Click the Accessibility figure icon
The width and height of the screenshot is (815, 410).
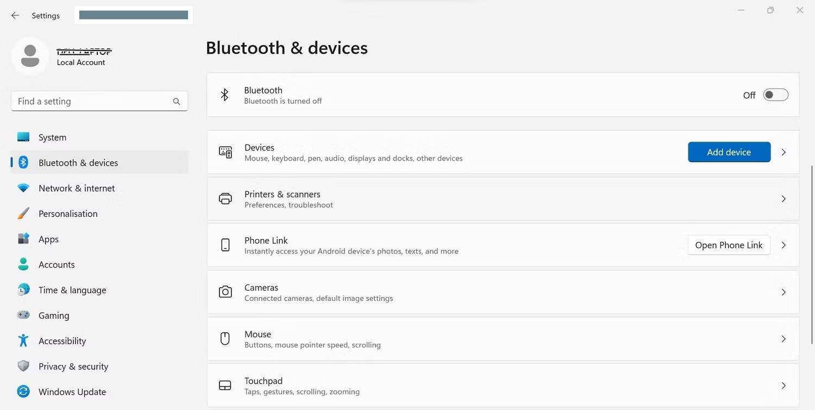click(23, 340)
